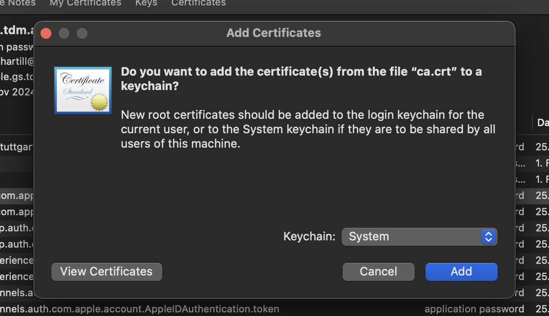The height and width of the screenshot is (316, 549).
Task: Click the "Add Certificates" window title
Action: coord(274,33)
